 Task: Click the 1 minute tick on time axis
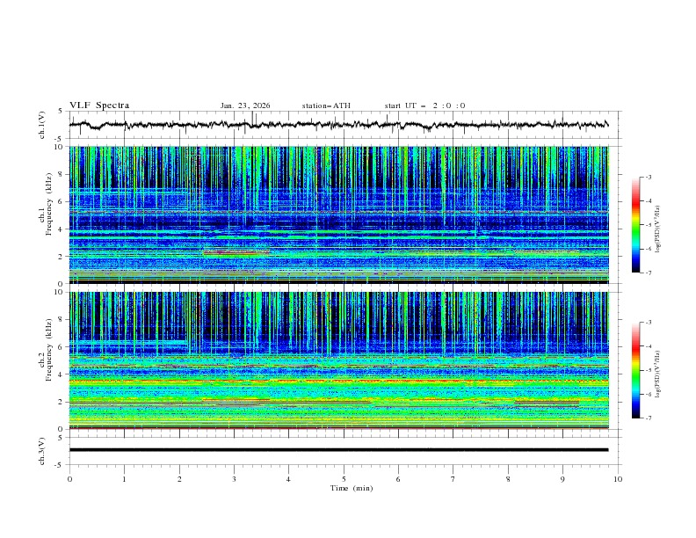124,479
